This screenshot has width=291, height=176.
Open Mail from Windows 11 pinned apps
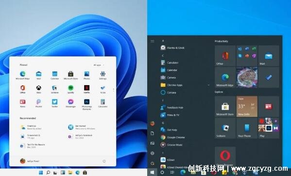point(38,75)
